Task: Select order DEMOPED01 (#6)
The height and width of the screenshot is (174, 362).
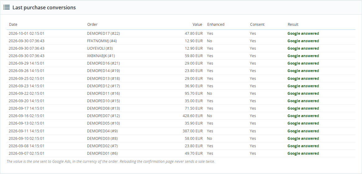Action: 102,153
